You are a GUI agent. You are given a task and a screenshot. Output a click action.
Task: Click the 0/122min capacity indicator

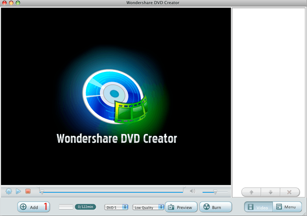click(86, 207)
